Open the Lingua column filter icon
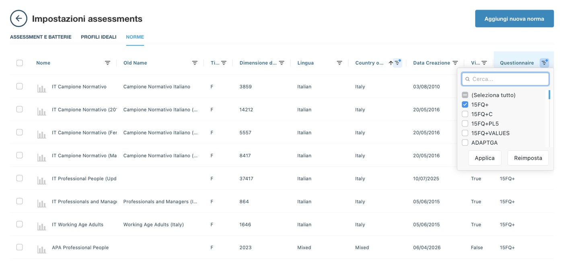Image resolution: width=563 pixels, height=267 pixels. coord(339,63)
